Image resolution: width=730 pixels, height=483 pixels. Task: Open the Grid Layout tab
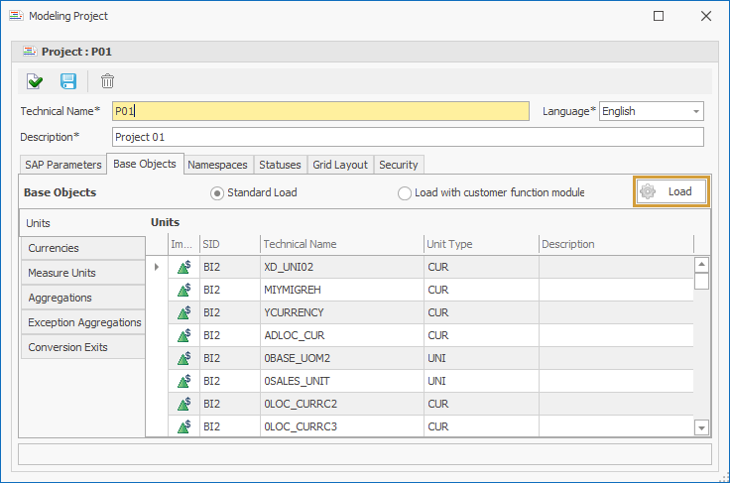tap(340, 165)
